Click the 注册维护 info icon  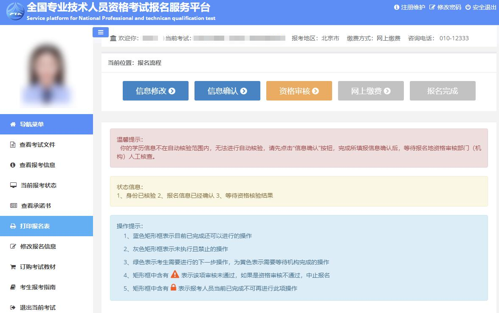[397, 7]
